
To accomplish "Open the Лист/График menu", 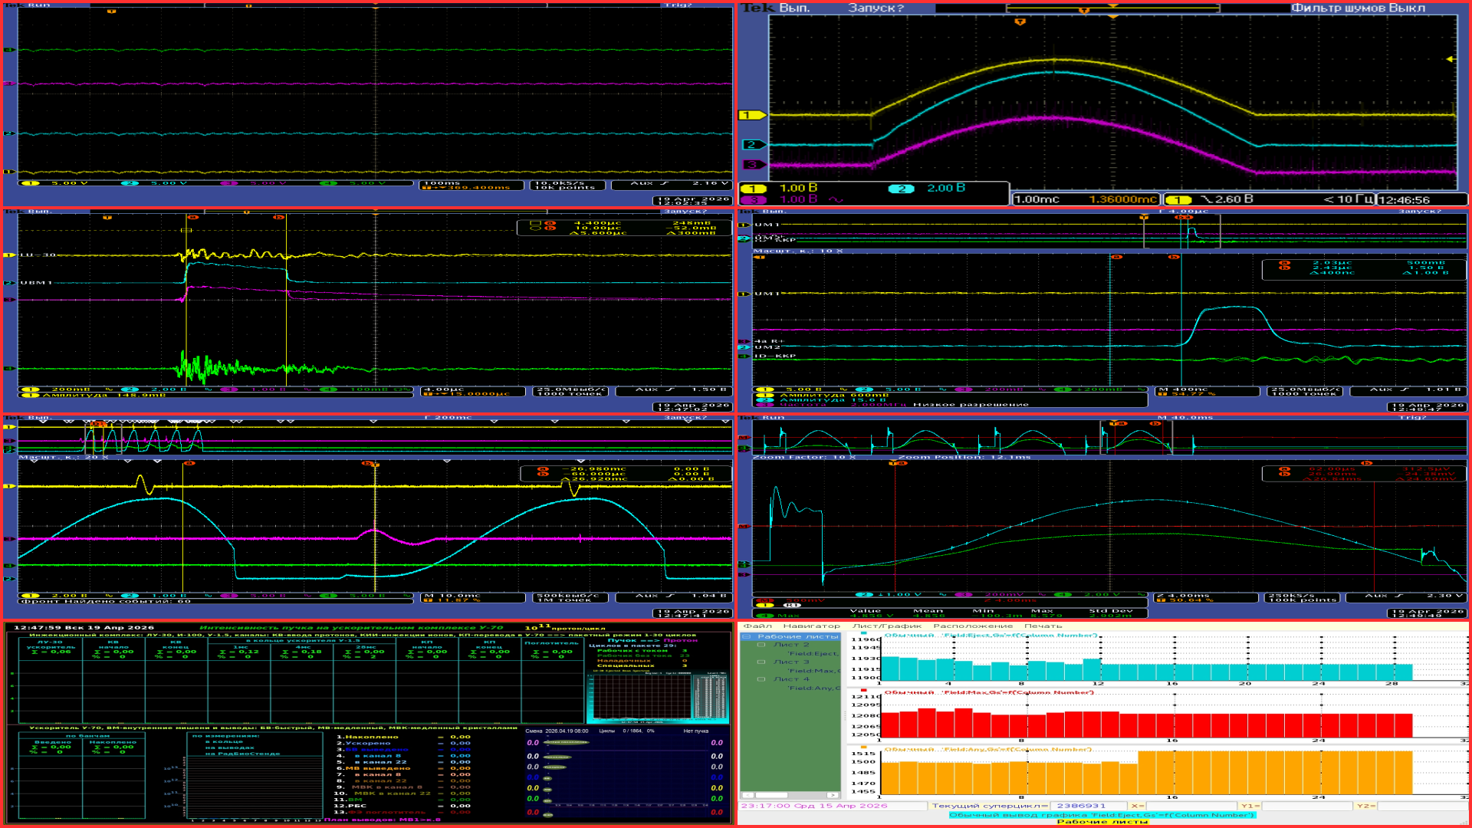I will tap(886, 626).
